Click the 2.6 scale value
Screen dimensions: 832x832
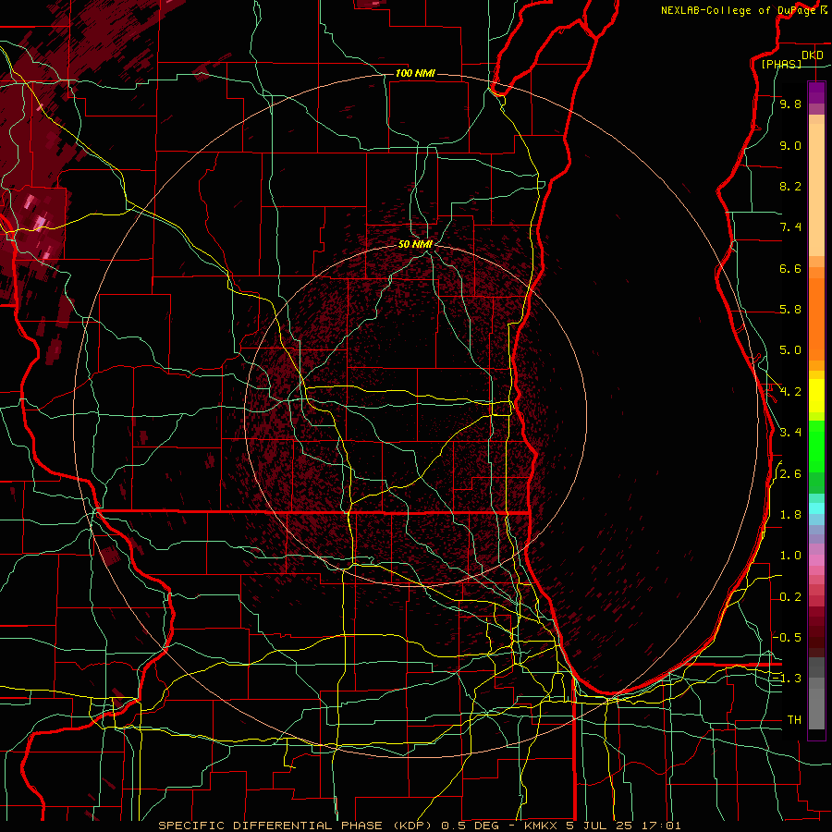(790, 474)
